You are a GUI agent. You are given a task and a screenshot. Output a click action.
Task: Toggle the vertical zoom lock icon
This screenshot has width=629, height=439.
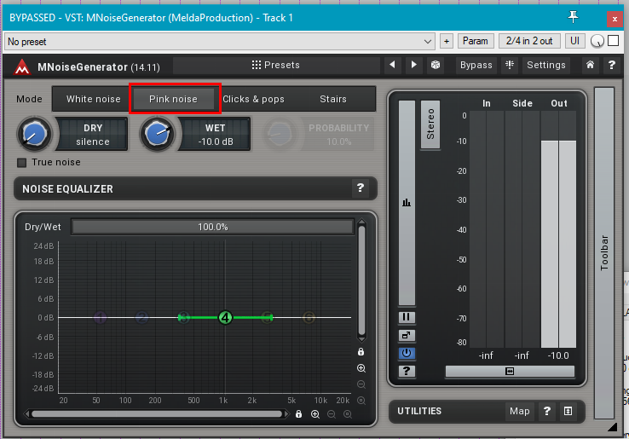click(361, 352)
